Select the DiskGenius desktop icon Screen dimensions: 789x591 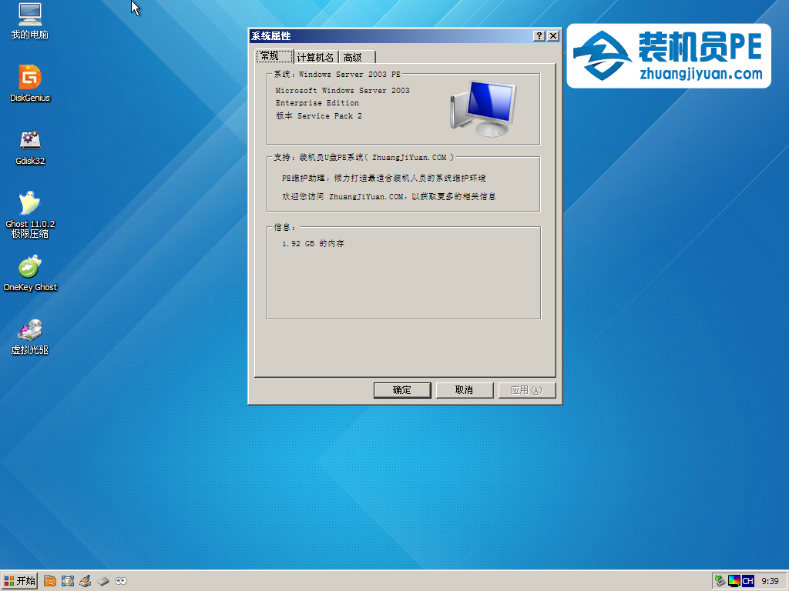pos(30,83)
